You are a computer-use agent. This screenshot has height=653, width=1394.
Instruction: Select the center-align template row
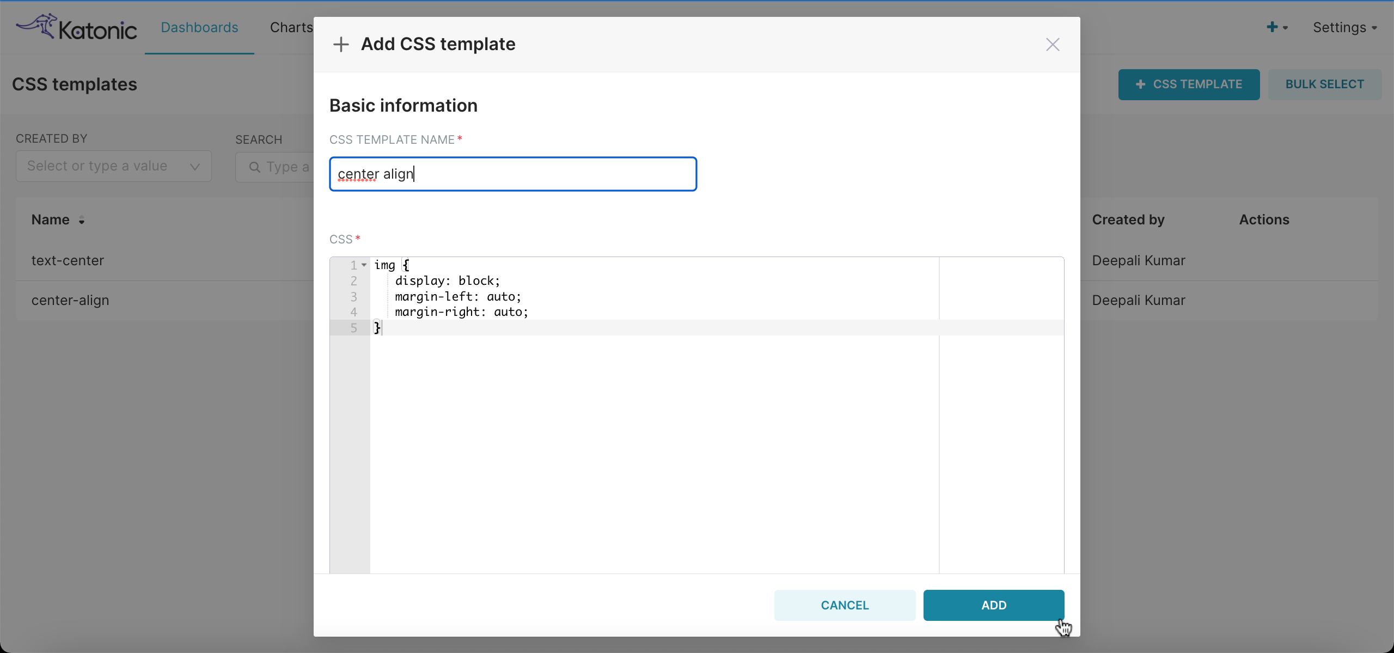[x=165, y=300]
